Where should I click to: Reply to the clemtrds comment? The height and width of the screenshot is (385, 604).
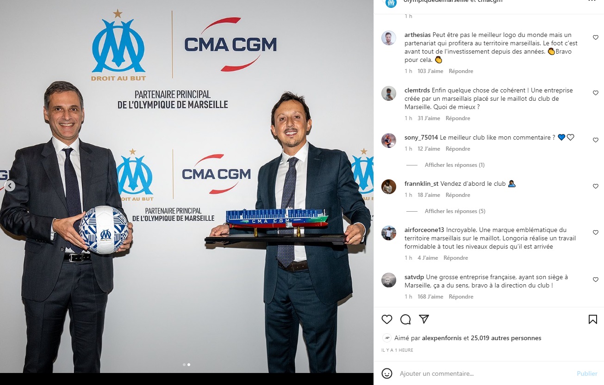tap(458, 118)
